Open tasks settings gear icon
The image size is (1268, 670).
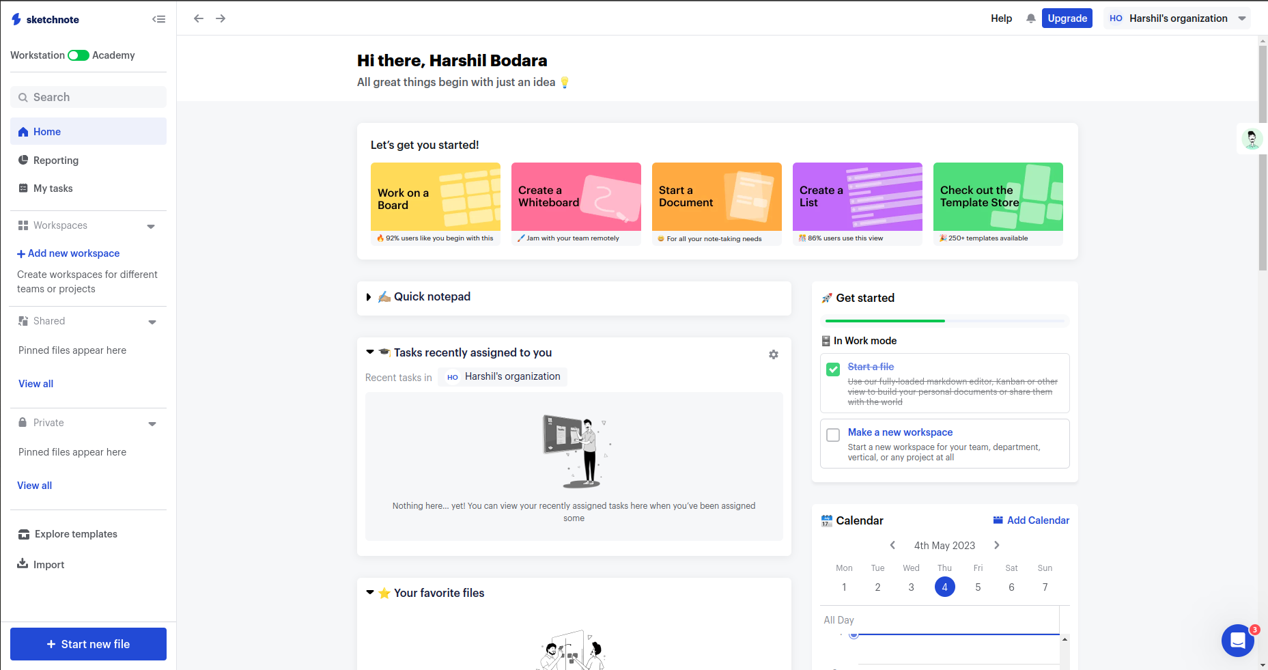(774, 354)
